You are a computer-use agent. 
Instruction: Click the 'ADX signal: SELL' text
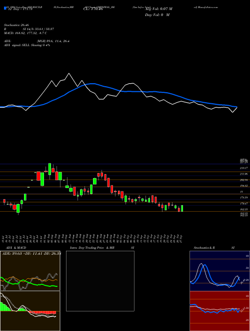coord(17,45)
